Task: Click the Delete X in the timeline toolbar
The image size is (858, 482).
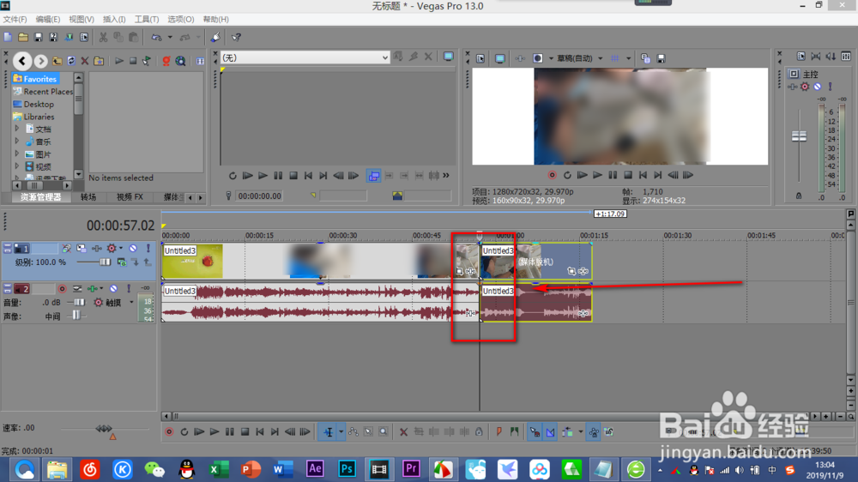Action: pos(403,432)
